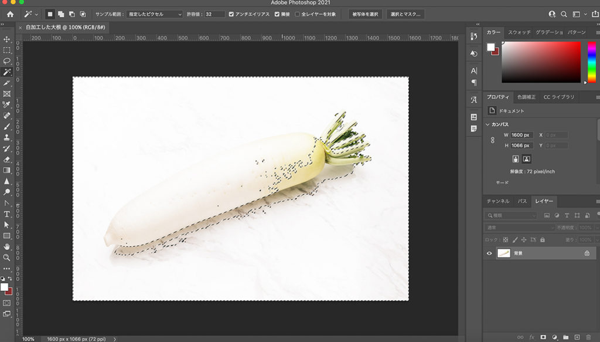Collapse the カンバス section
Viewport: 600px width, 342px height.
(487, 124)
